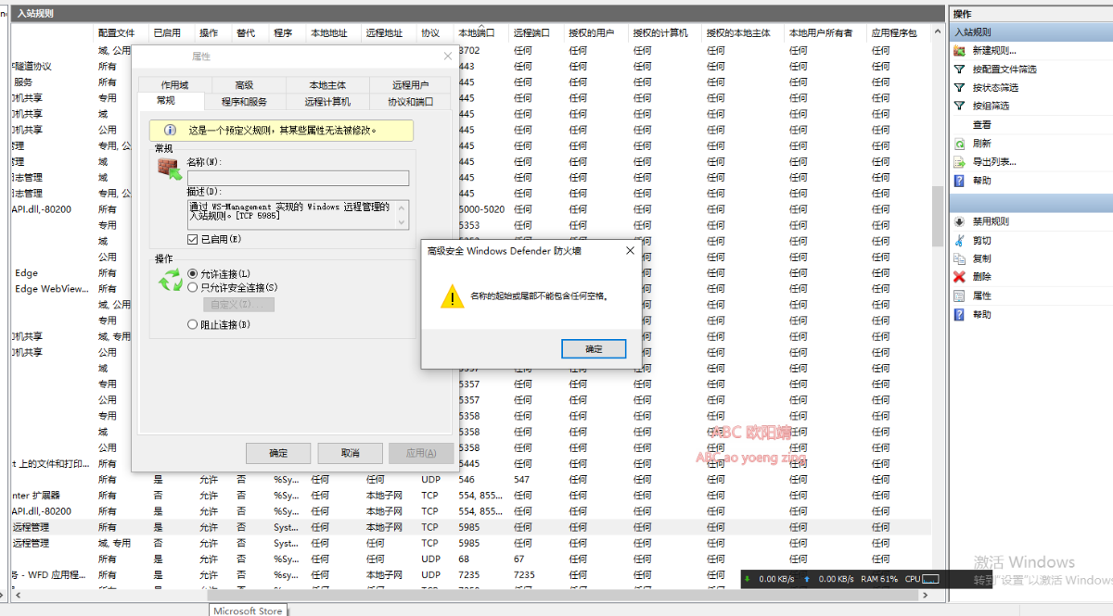The height and width of the screenshot is (616, 1113).
Task: Select the 阻止连接 radio button
Action: pyautogui.click(x=193, y=325)
